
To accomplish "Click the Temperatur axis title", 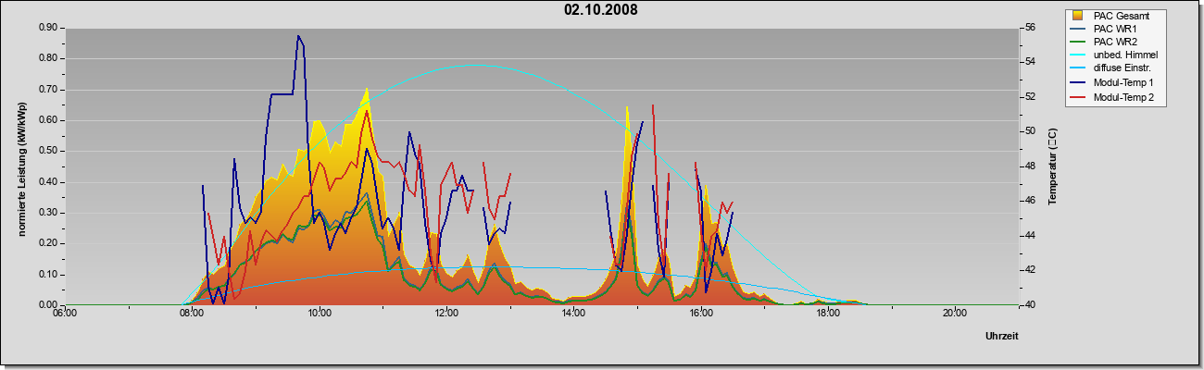I will click(x=1053, y=167).
